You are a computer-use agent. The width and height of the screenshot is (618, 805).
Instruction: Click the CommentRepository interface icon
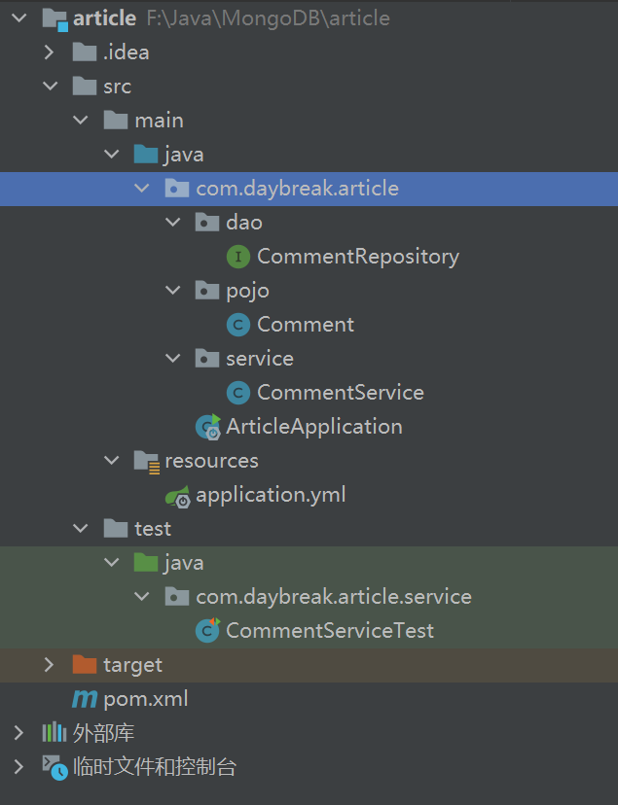click(237, 257)
